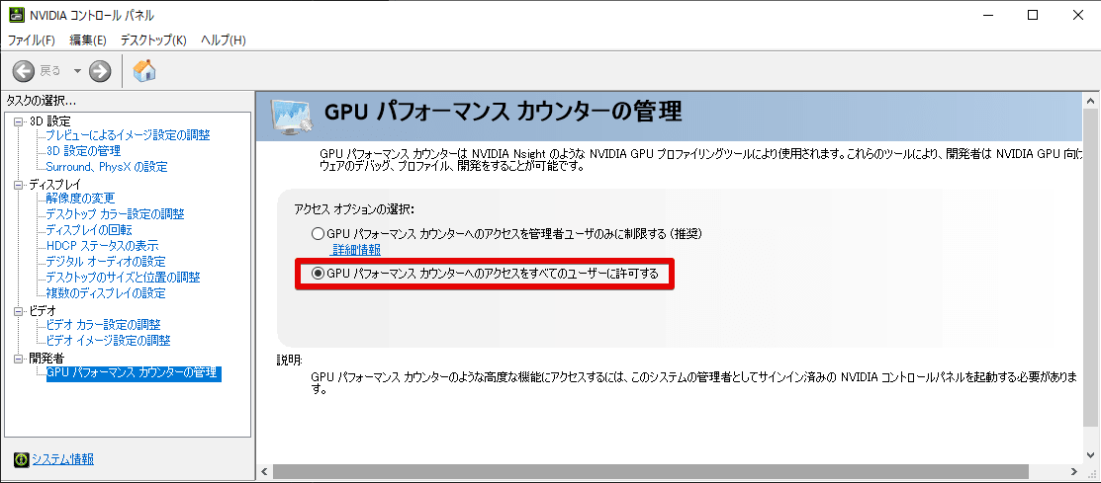Open the デスクトップ(K) menu
Screen dimensions: 1101x483
153,40
